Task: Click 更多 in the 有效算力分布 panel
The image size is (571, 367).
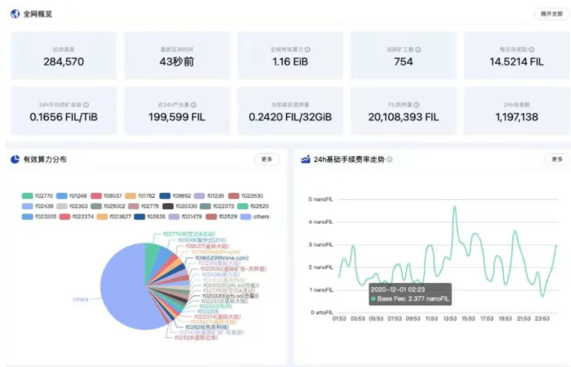Action: click(x=267, y=159)
